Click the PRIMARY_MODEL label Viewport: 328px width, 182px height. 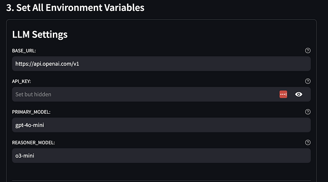pos(31,112)
